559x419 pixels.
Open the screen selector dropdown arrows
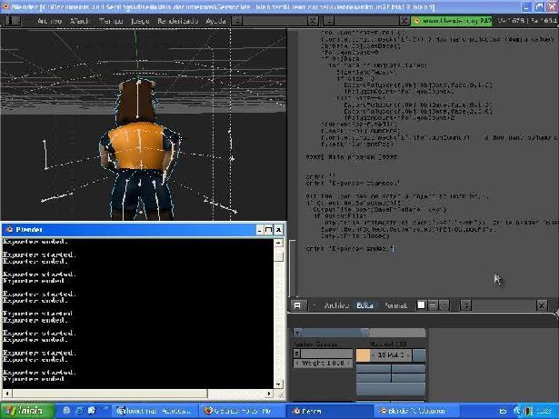pos(236,21)
